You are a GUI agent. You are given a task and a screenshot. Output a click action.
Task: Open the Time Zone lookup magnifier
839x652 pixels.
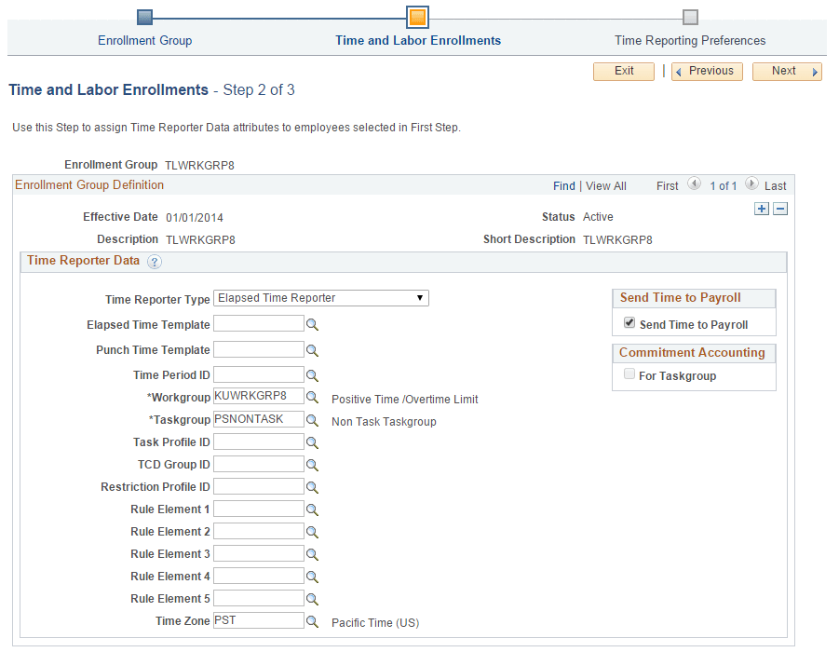(313, 620)
